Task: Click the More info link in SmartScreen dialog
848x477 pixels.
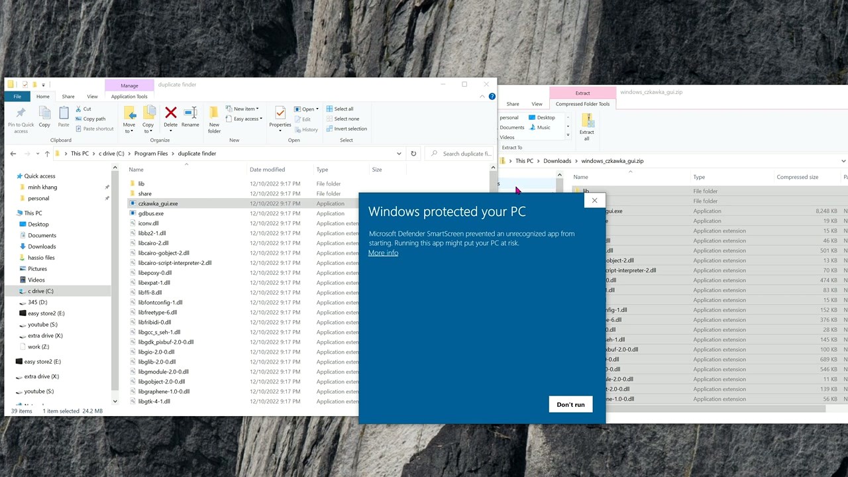Action: click(x=383, y=252)
